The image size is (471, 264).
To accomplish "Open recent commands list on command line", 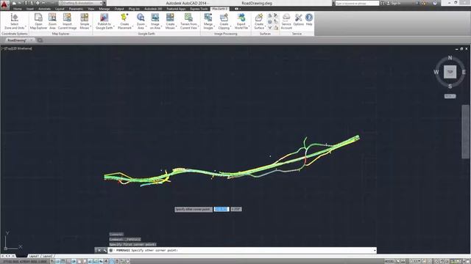I will (x=111, y=250).
